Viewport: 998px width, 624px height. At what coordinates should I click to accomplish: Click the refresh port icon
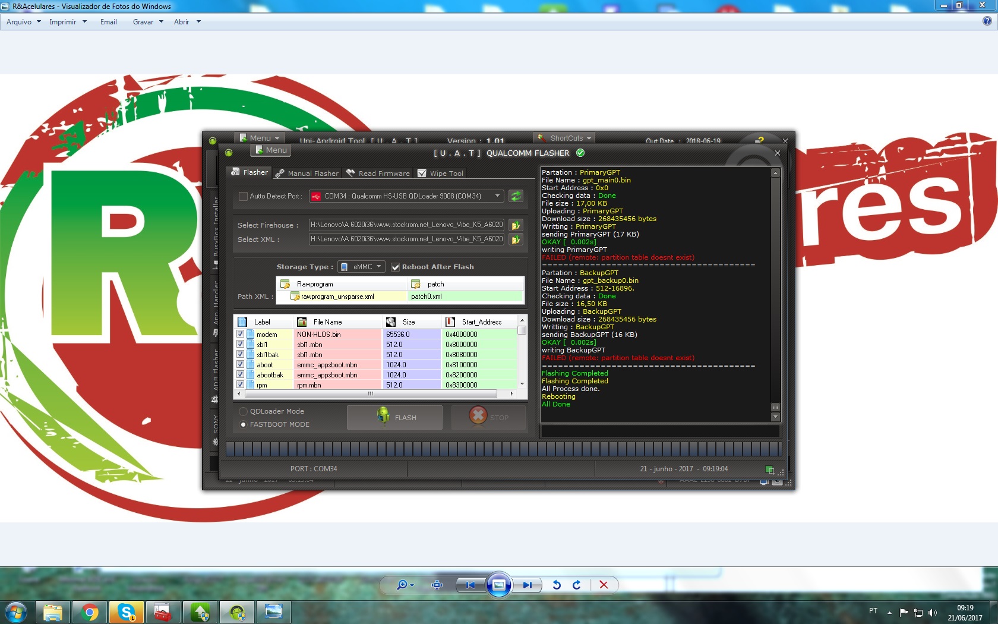[x=516, y=196]
